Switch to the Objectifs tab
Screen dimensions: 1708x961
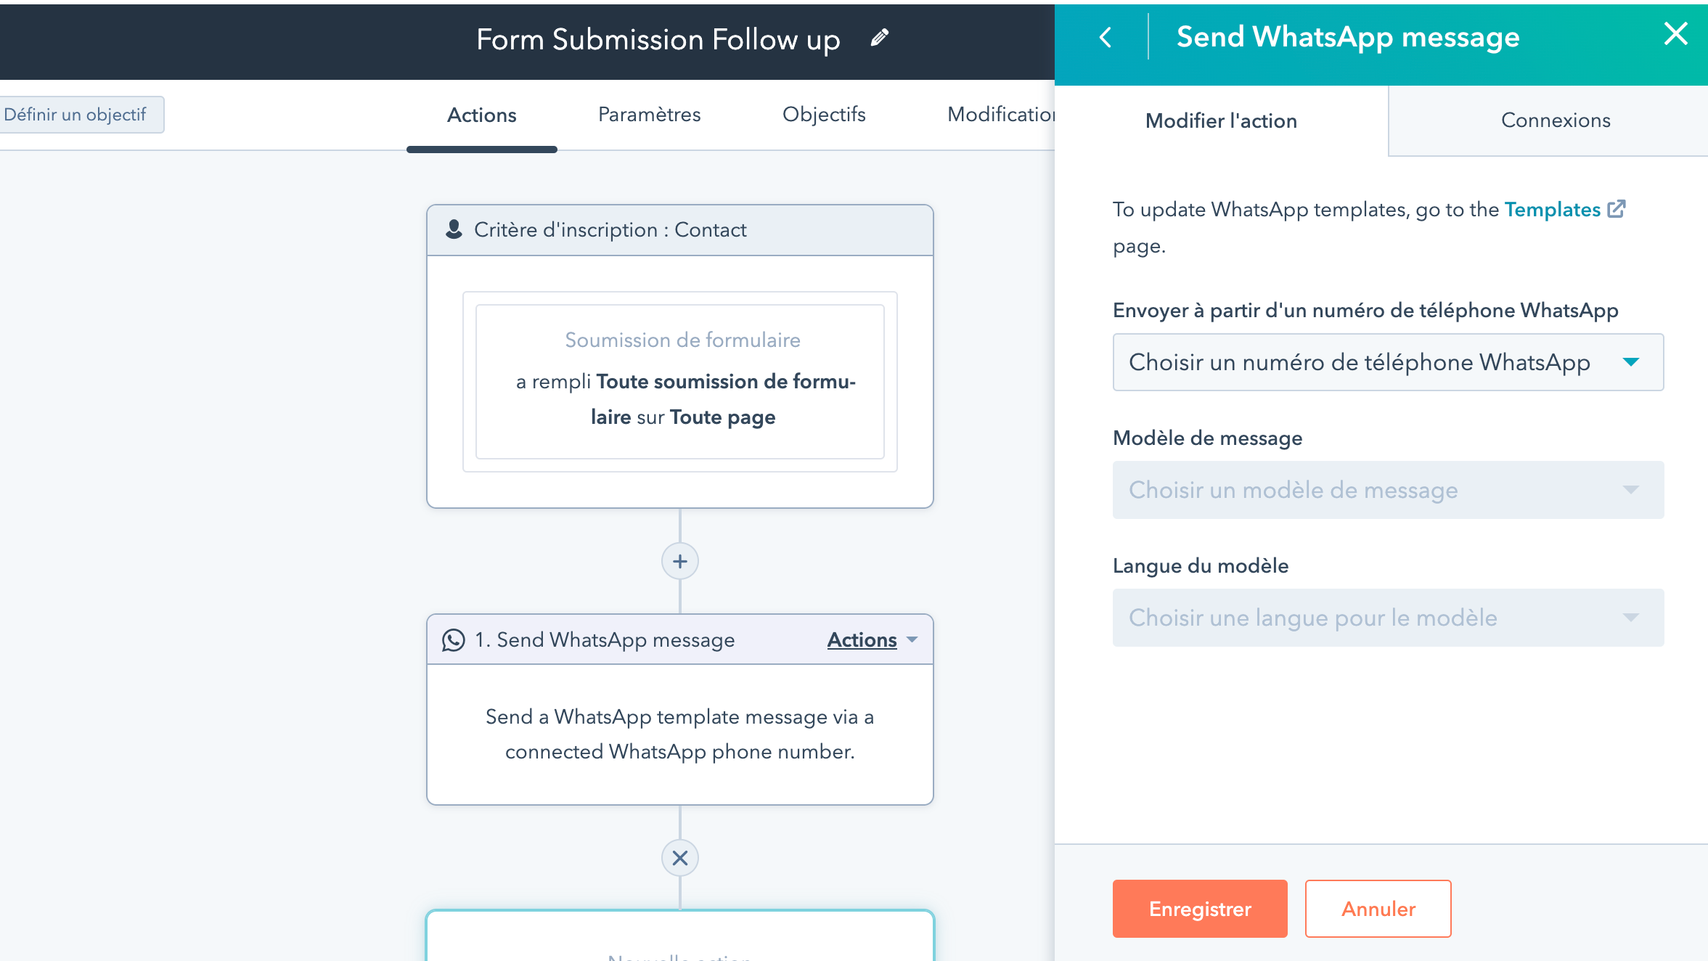pos(824,115)
